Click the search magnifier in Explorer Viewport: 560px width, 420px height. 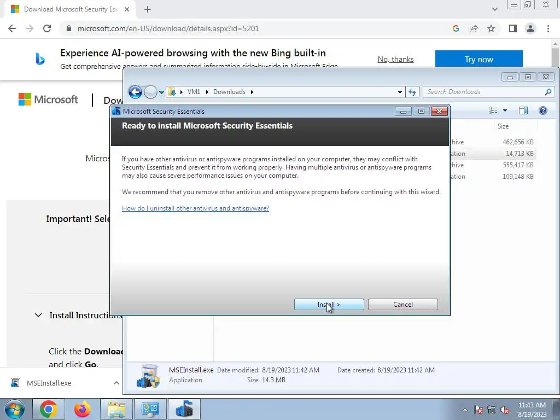(x=548, y=92)
